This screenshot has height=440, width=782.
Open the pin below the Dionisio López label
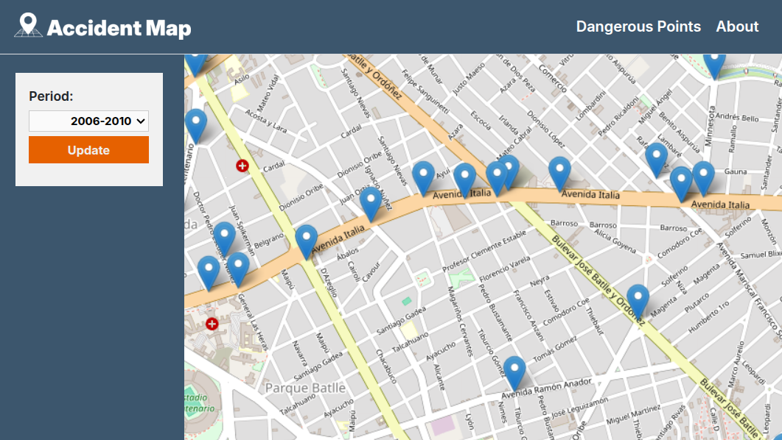pyautogui.click(x=559, y=174)
